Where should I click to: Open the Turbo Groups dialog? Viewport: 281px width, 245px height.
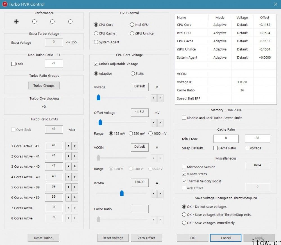[x=44, y=86]
